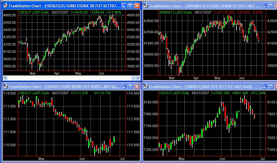Open the Euro Bund chart window icon menu
This screenshot has width=277, height=163.
pyautogui.click(x=5, y=86)
